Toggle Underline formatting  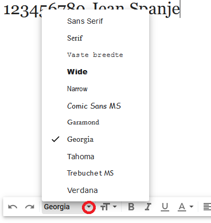click(x=165, y=207)
